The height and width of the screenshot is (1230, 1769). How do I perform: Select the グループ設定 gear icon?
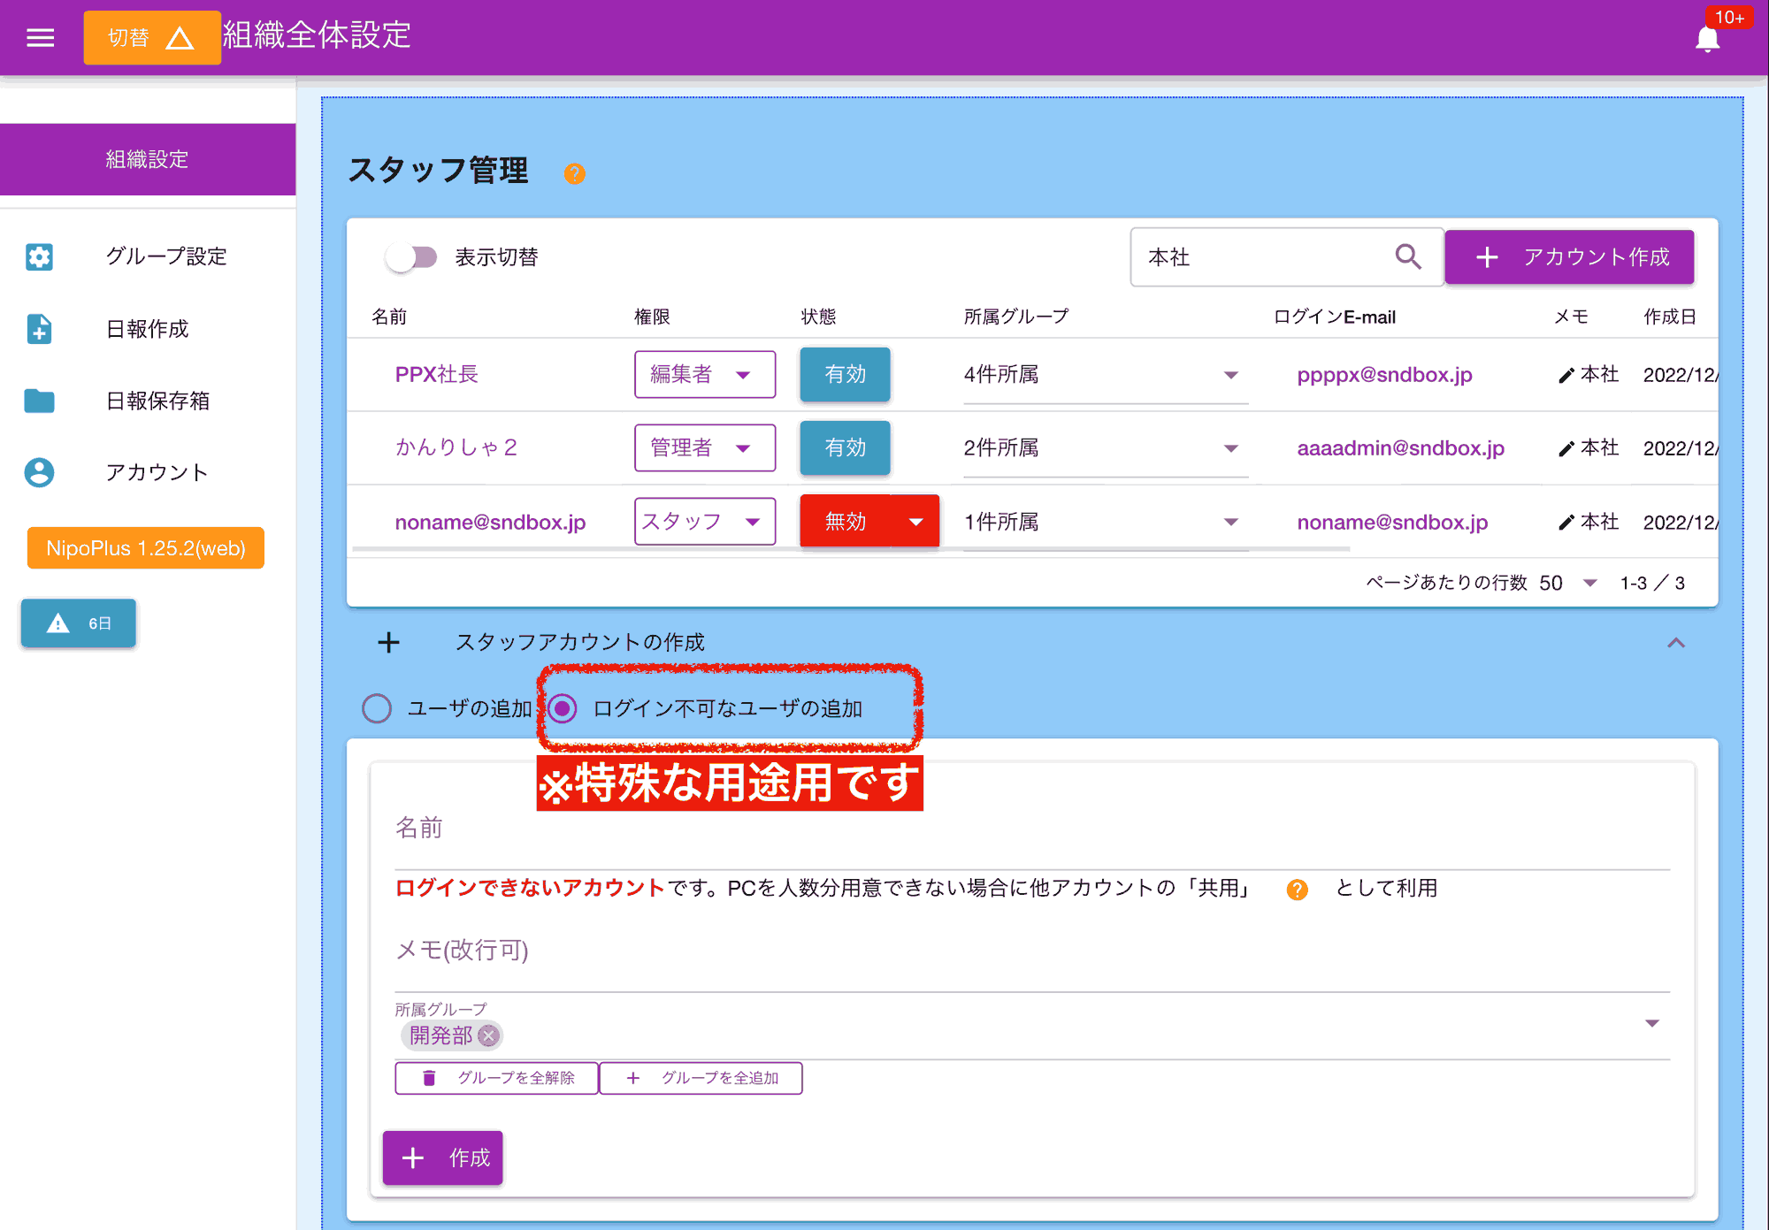[x=39, y=256]
